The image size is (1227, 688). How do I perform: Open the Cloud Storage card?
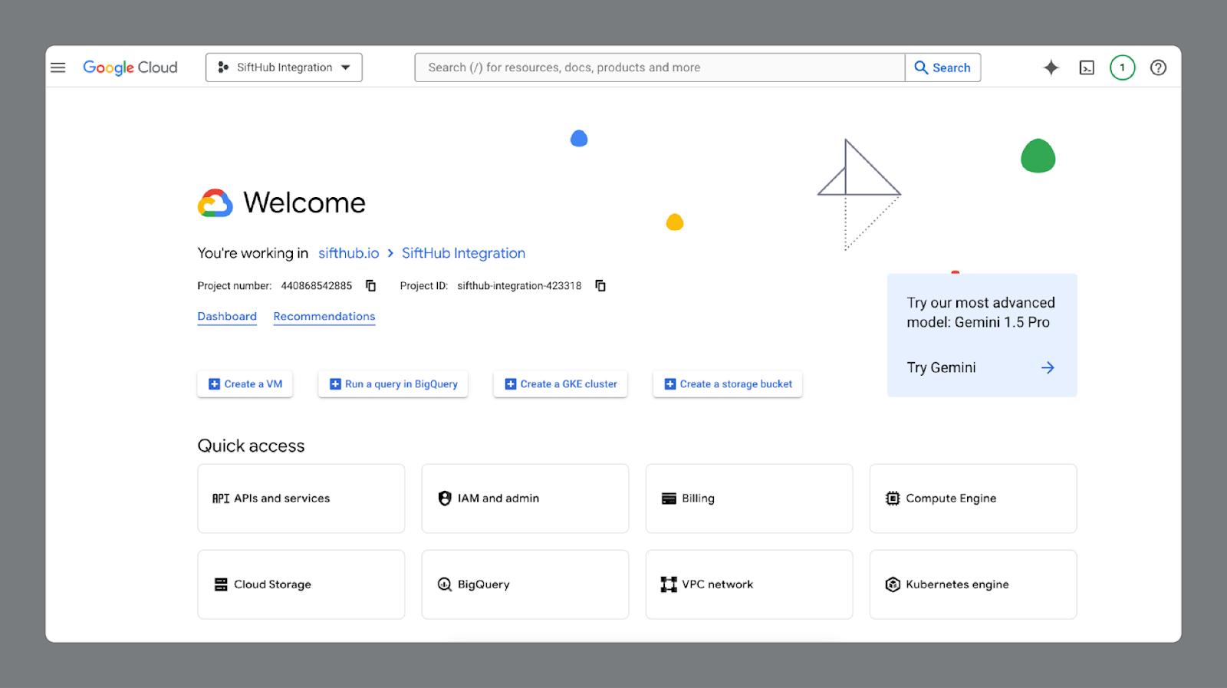(301, 584)
